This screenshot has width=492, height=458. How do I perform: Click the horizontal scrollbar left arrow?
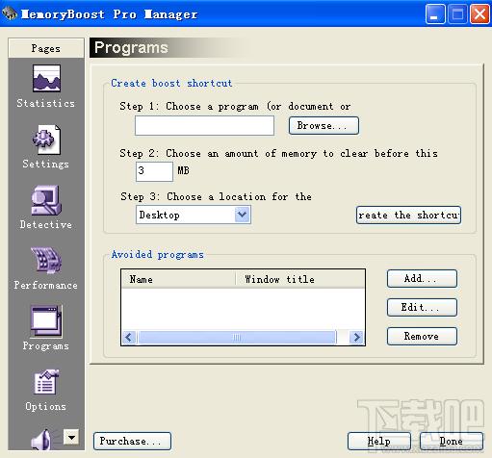[129, 337]
